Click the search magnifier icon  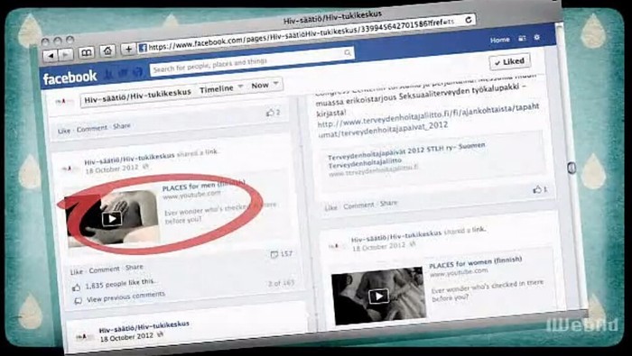click(348, 52)
